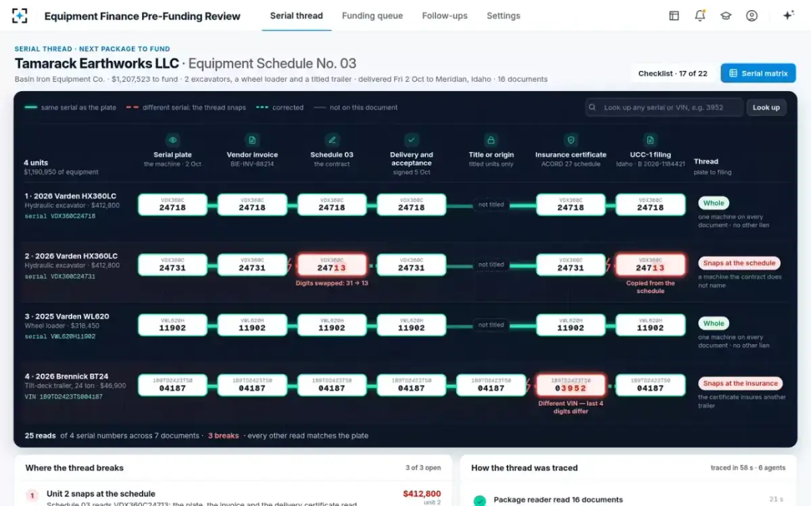Open the layout panel icon
Image resolution: width=811 pixels, height=506 pixels.
tap(674, 16)
